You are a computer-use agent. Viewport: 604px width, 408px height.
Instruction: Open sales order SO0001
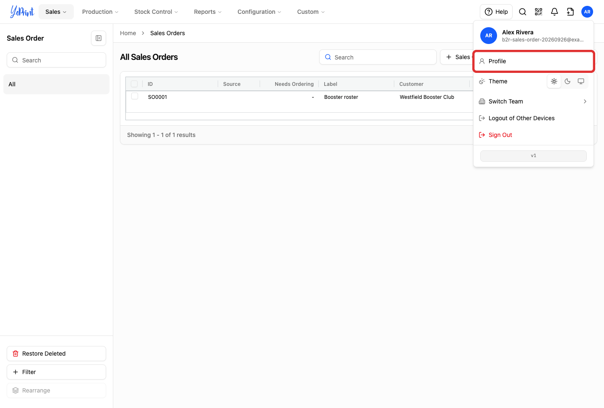158,97
